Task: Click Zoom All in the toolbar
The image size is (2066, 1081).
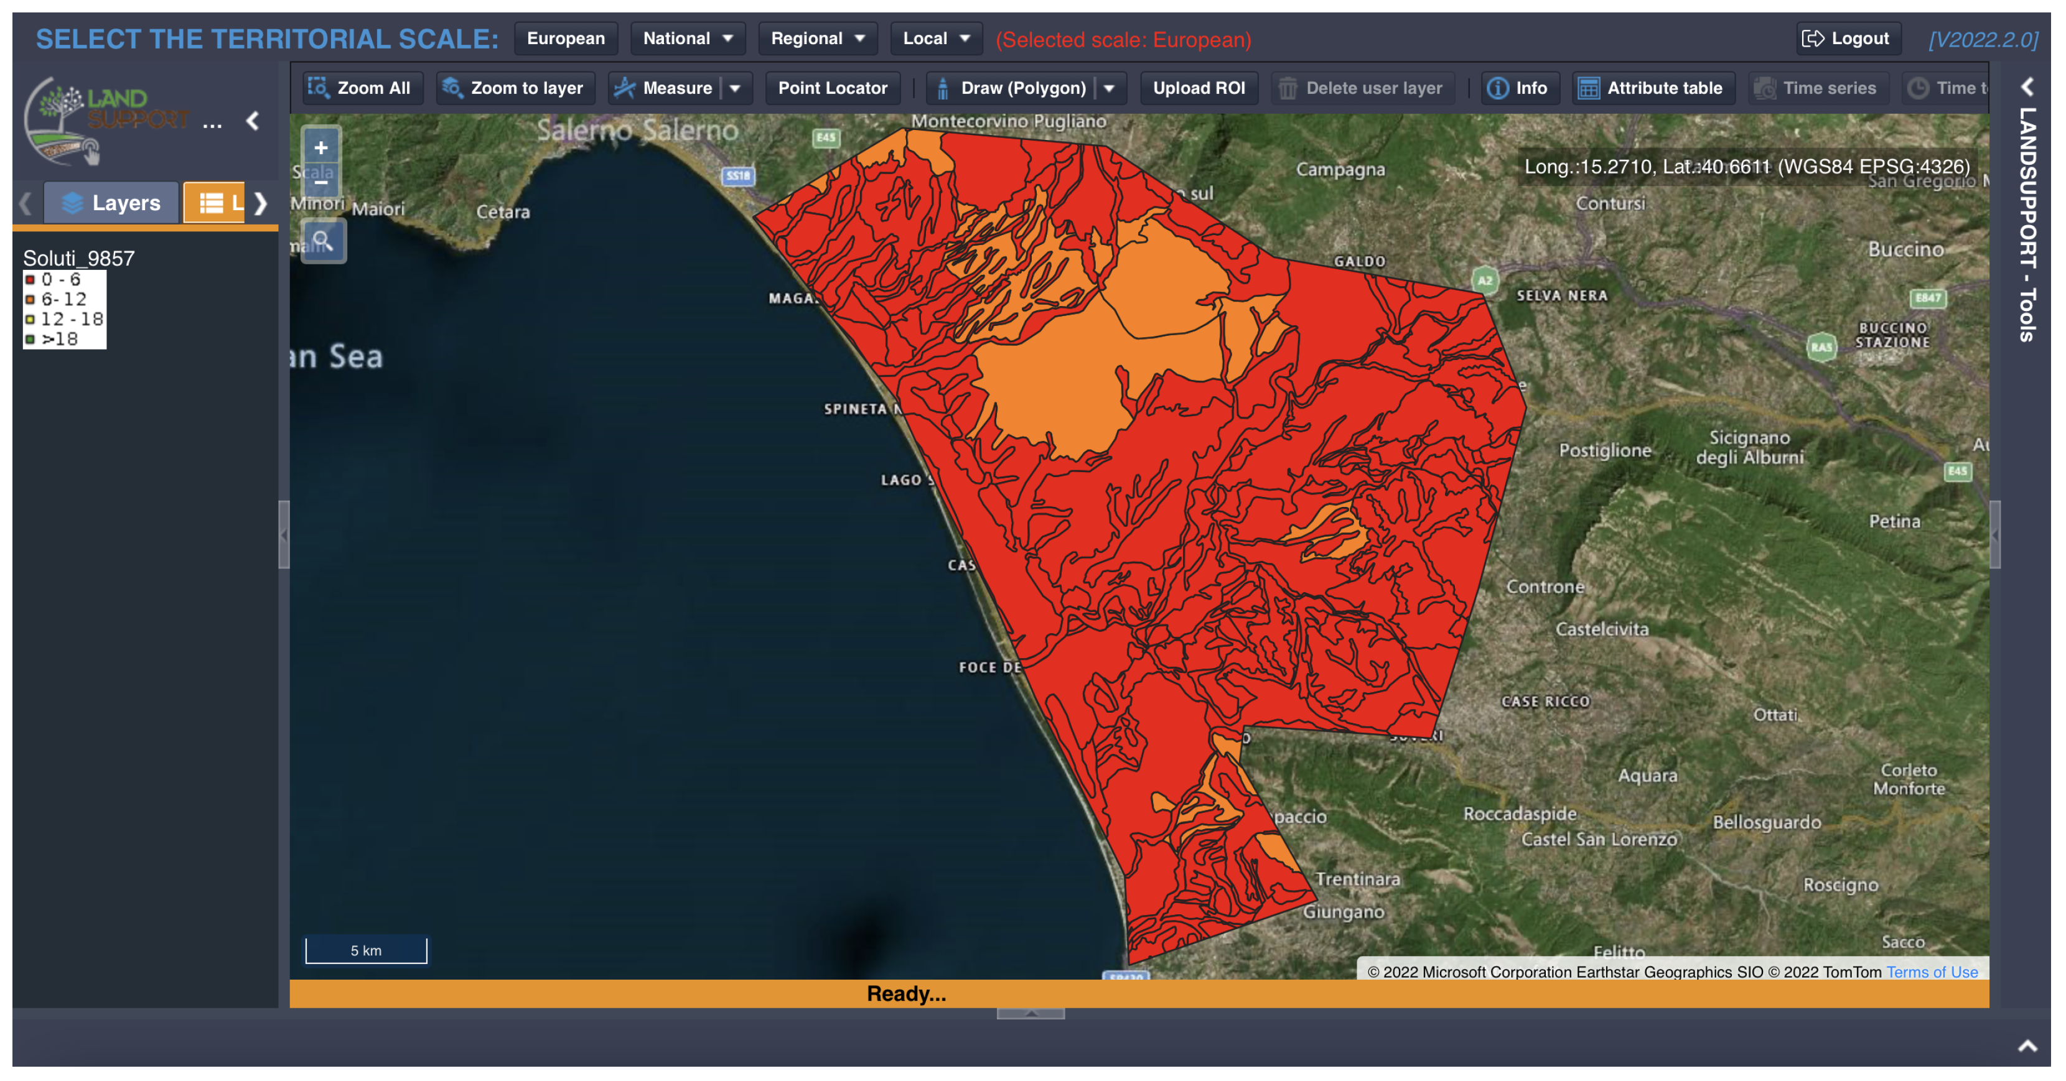Action: pyautogui.click(x=360, y=88)
